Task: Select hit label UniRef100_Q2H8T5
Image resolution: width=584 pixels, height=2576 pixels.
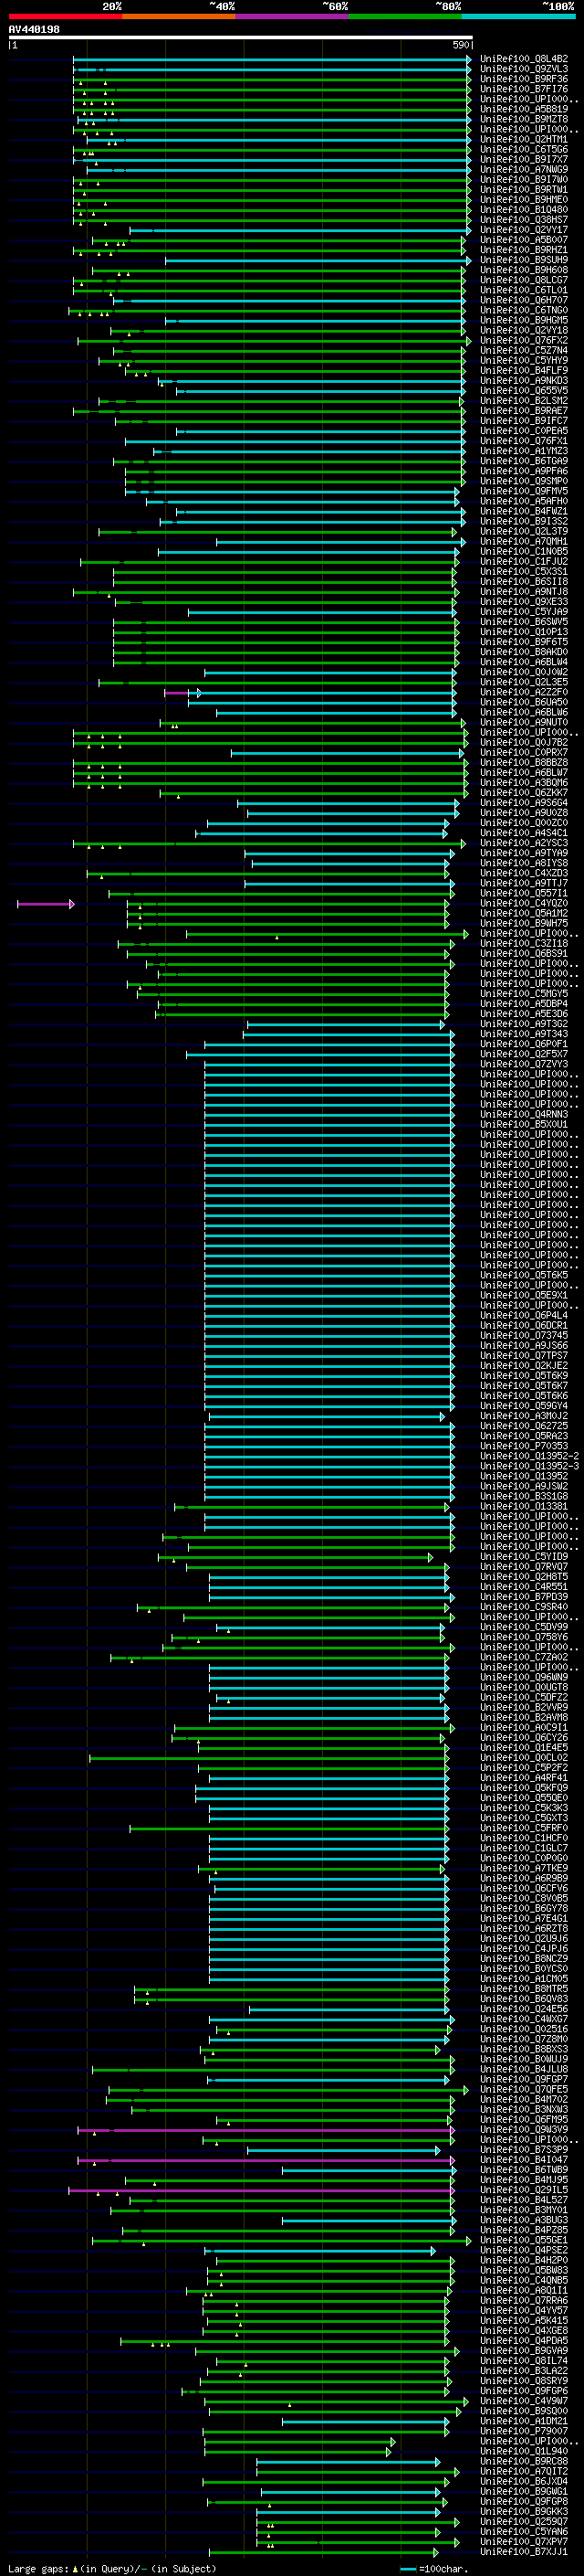Action: coord(524,1577)
